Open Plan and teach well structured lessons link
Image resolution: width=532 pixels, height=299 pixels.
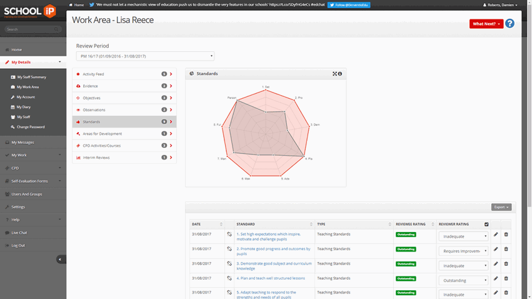pyautogui.click(x=271, y=278)
